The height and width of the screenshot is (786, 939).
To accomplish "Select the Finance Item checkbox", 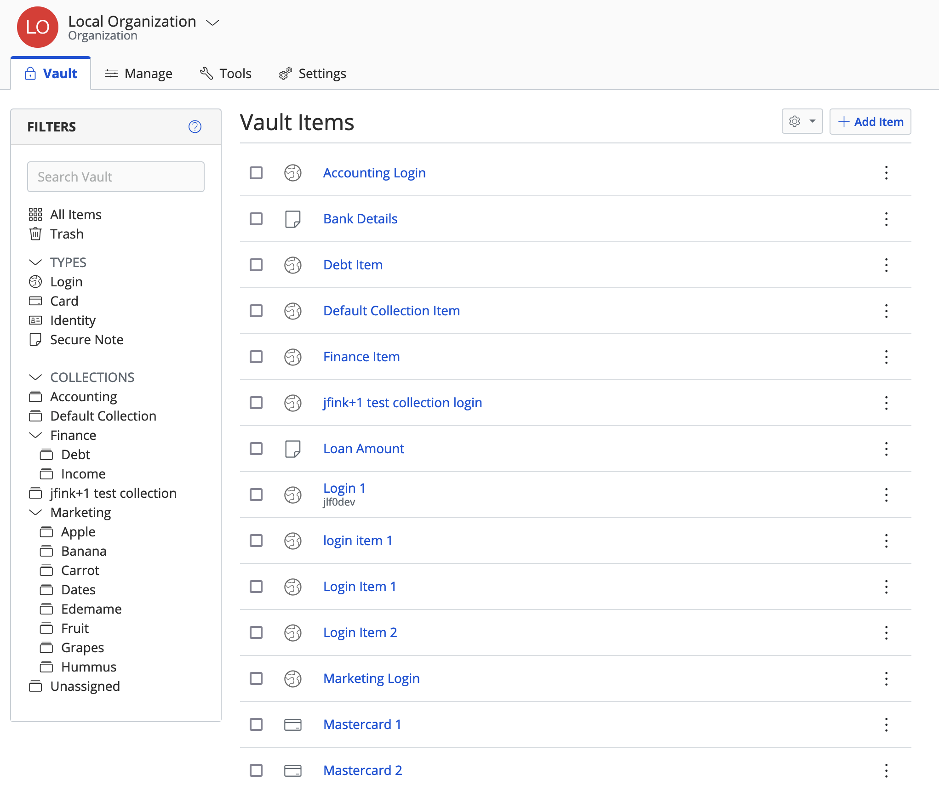I will coord(256,357).
